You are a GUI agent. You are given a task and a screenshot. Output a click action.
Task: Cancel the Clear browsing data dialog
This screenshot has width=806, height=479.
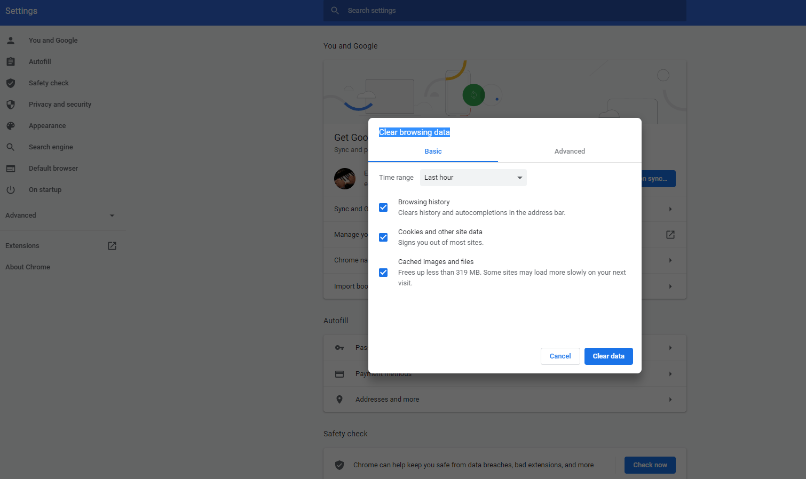click(x=560, y=356)
